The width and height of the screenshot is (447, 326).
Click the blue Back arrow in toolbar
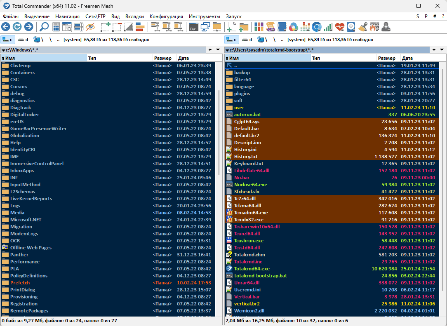[x=6, y=27]
